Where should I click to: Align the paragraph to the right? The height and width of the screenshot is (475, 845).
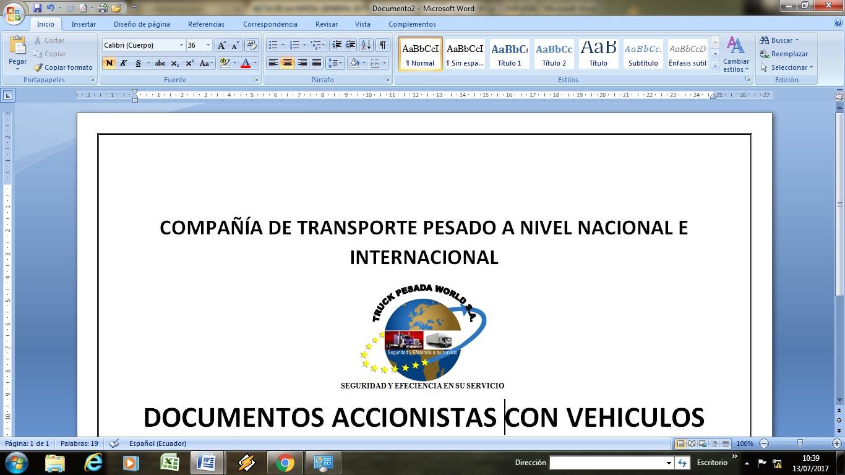click(x=302, y=63)
